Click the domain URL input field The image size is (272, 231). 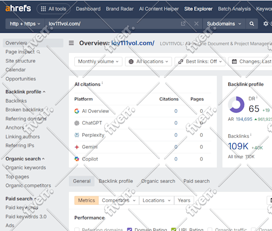(x=112, y=24)
